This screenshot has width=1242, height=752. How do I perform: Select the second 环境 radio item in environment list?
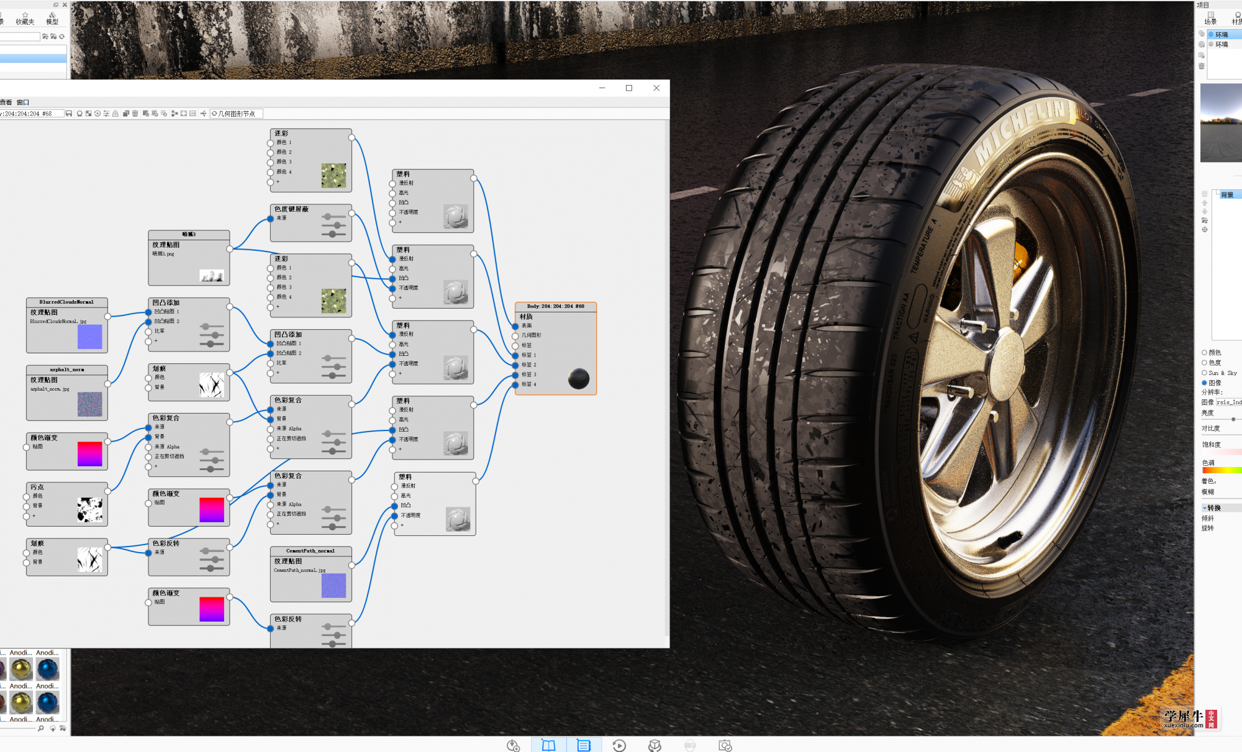click(x=1211, y=44)
